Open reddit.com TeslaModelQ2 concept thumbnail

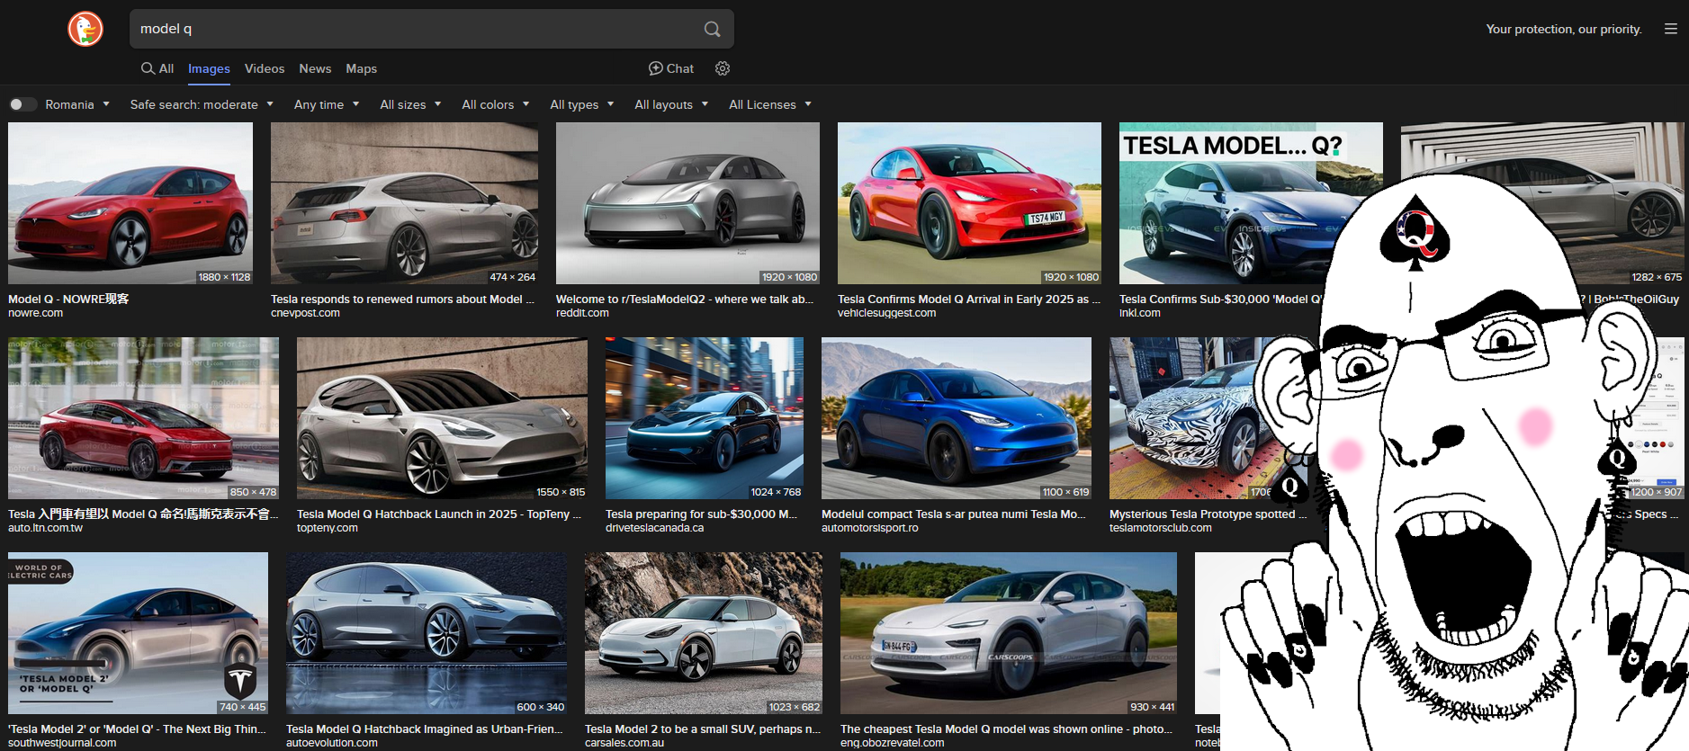[687, 203]
